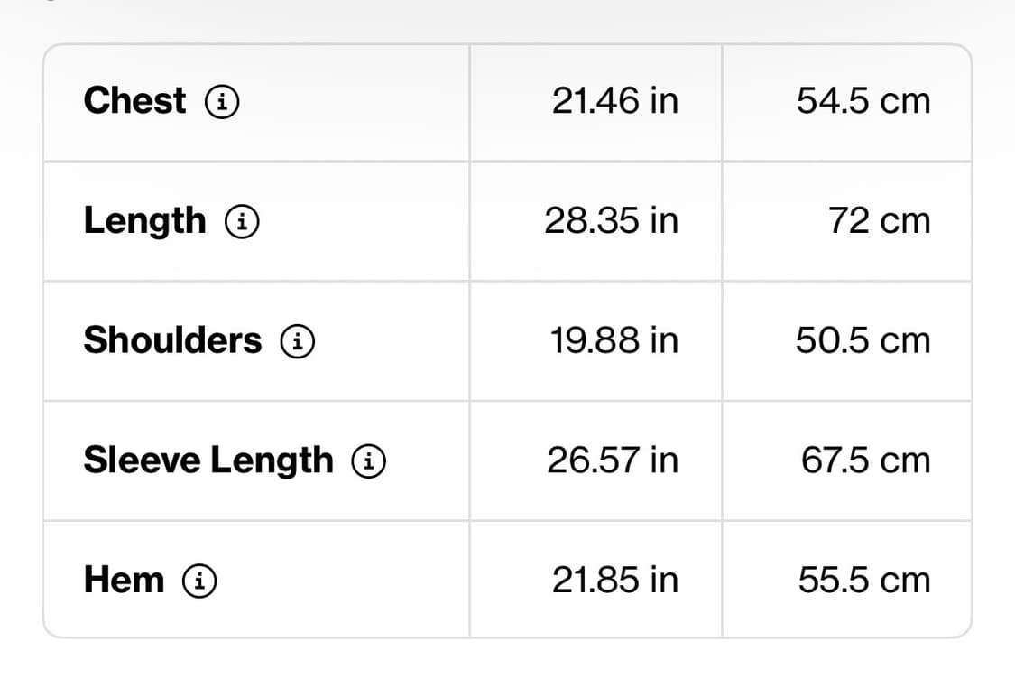Select the Hem row label
Screen dimensions: 1015x688
[124, 580]
